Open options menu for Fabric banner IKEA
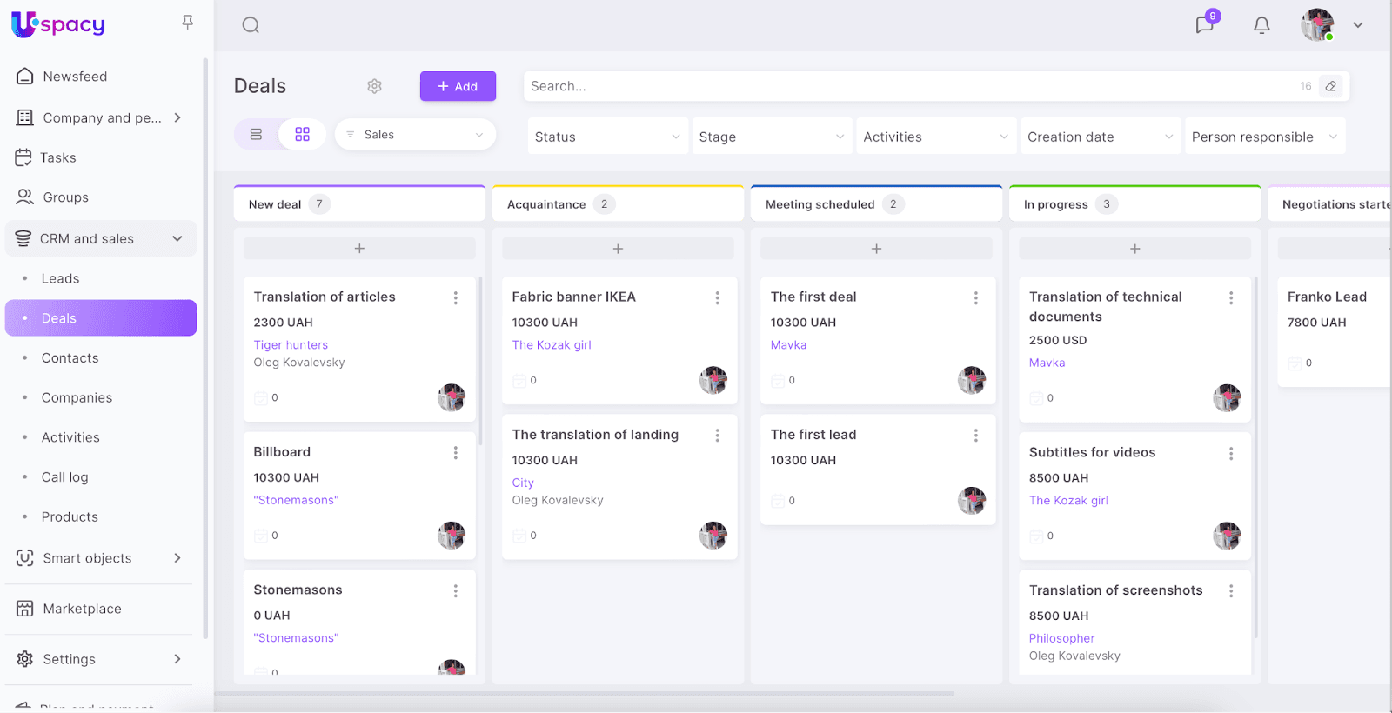1392x713 pixels. click(x=717, y=298)
